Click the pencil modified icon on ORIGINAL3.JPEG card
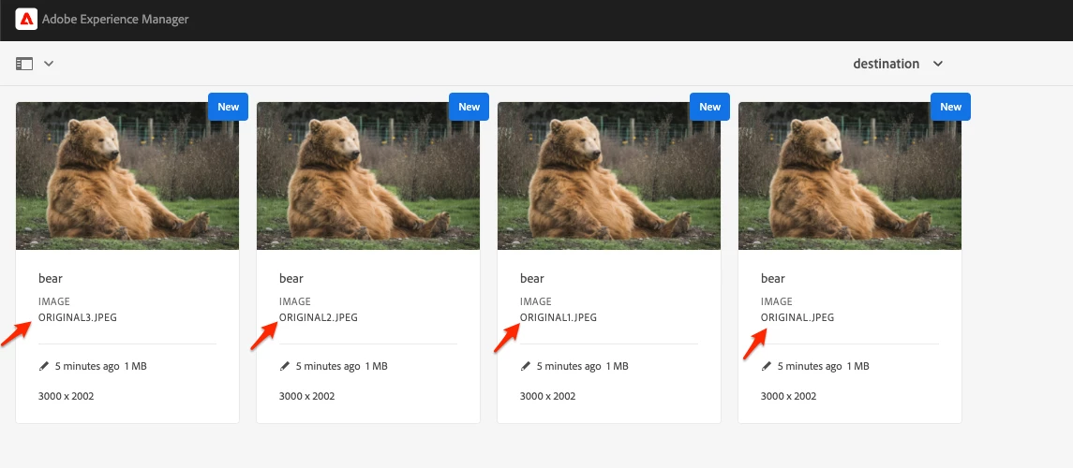Viewport: 1073px width, 468px height. [x=44, y=366]
